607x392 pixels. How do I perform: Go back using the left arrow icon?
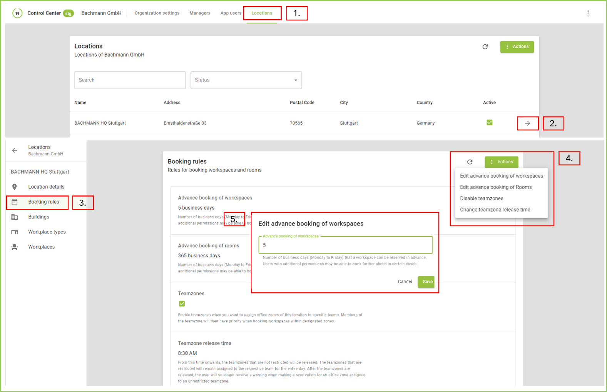[15, 150]
